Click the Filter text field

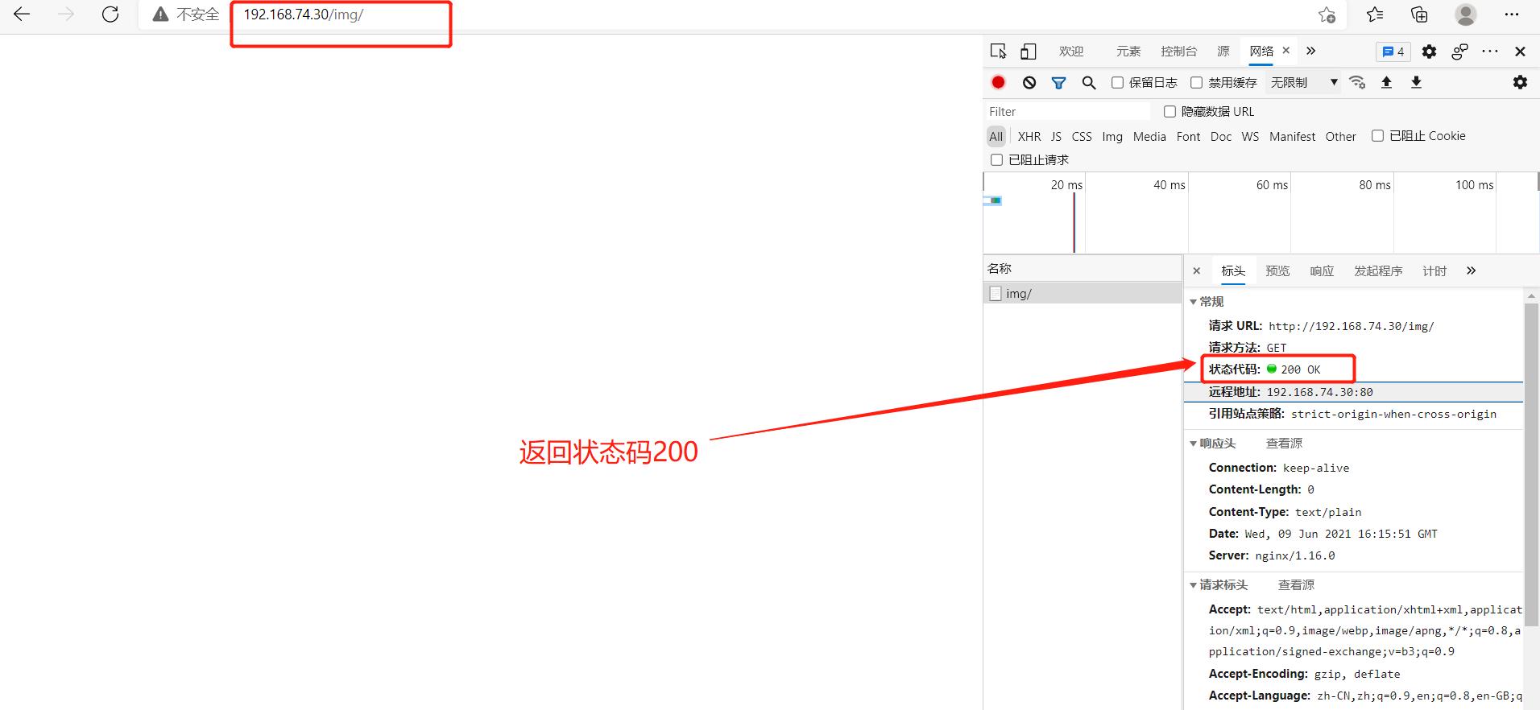[x=1068, y=111]
